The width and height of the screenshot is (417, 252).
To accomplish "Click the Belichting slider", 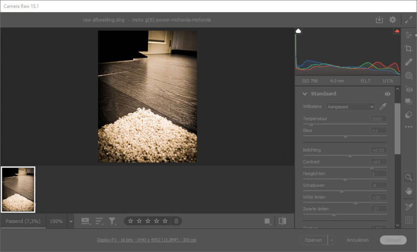I will coord(345,156).
